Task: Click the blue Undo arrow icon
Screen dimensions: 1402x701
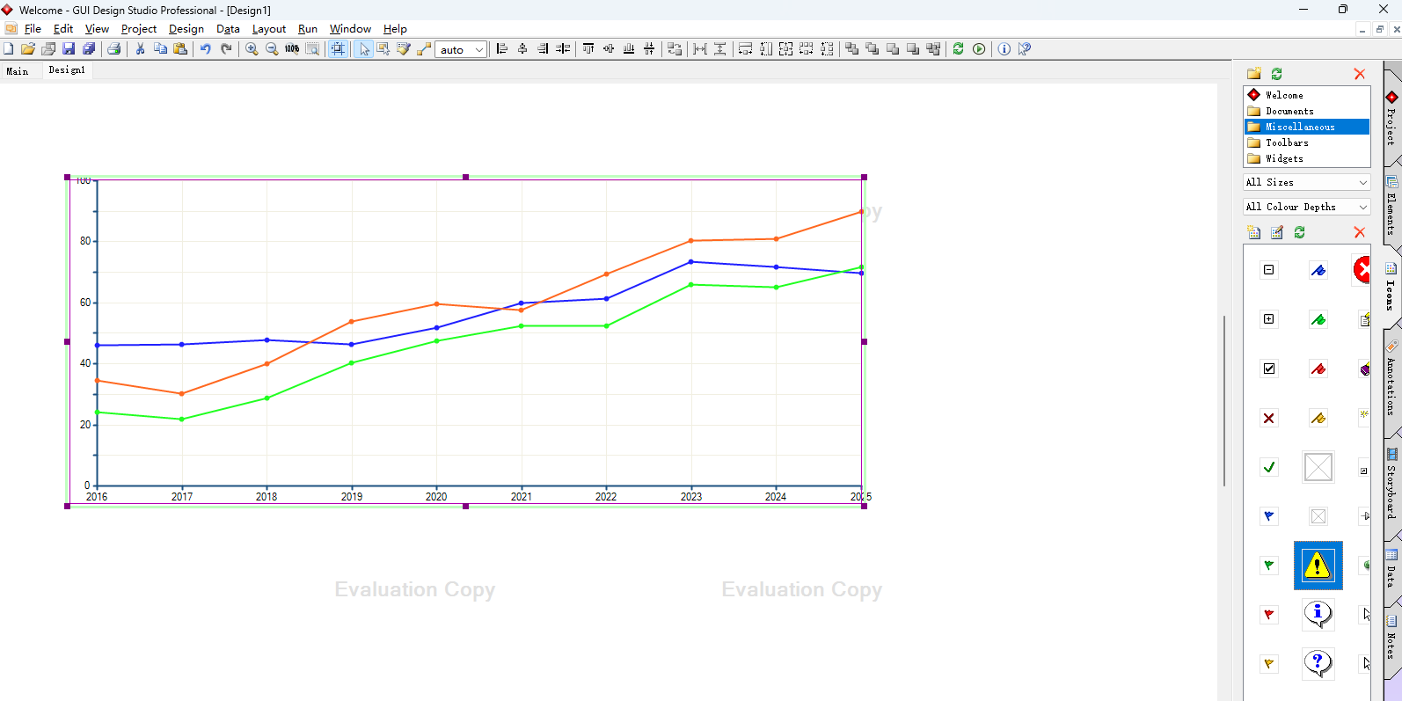Action: [205, 49]
